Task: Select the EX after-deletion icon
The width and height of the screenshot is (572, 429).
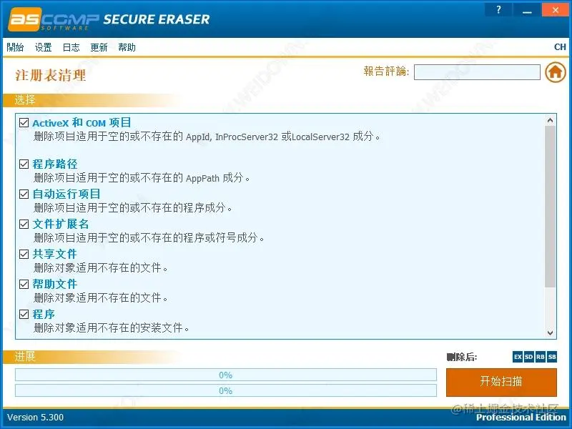Action: click(517, 357)
